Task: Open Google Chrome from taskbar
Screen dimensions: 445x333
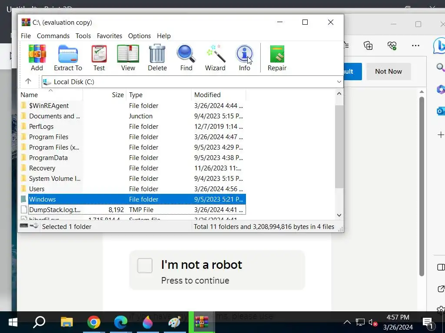Action: pyautogui.click(x=94, y=322)
